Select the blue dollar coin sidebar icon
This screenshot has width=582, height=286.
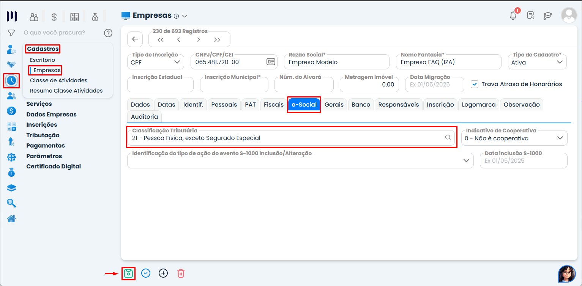pos(11,111)
